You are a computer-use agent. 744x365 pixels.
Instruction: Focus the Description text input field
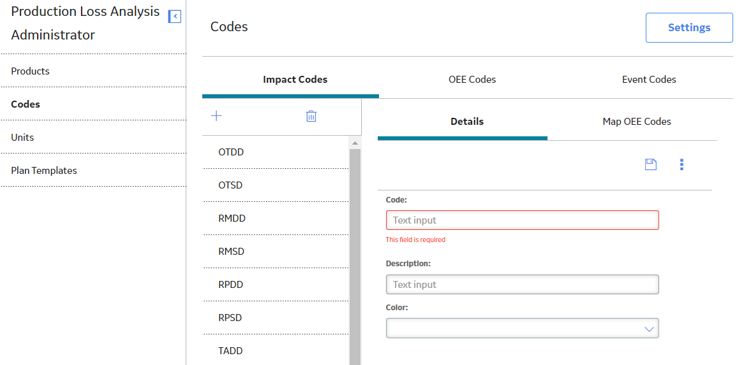(523, 285)
